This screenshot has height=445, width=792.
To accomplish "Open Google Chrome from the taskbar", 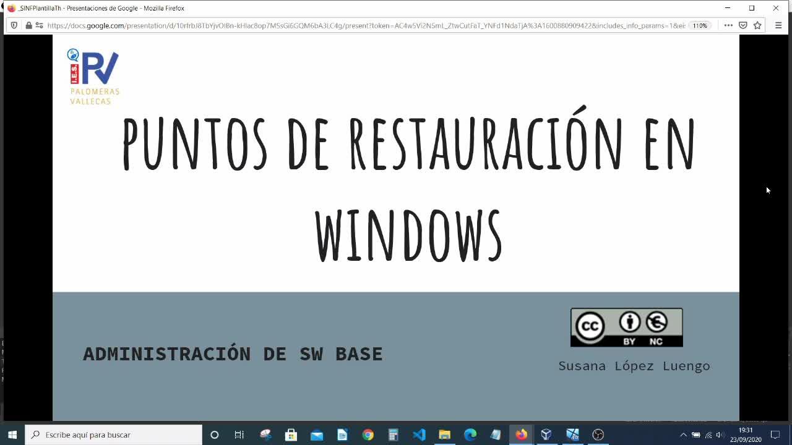I will (368, 434).
